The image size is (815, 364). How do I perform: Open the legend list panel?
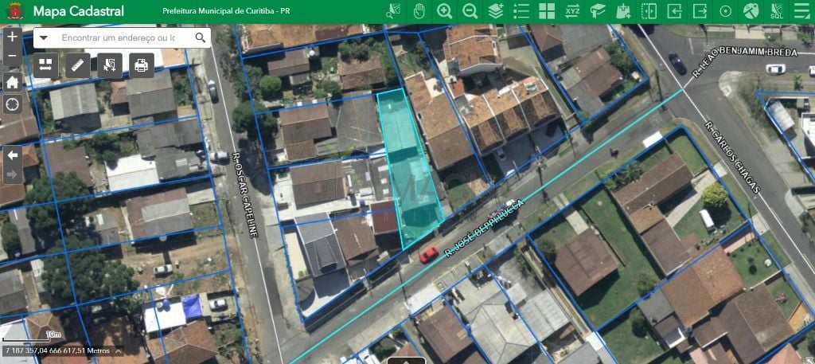tap(521, 11)
